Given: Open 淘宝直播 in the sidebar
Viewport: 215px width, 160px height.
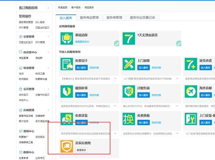Looking at the screenshot, I should point(24,58).
